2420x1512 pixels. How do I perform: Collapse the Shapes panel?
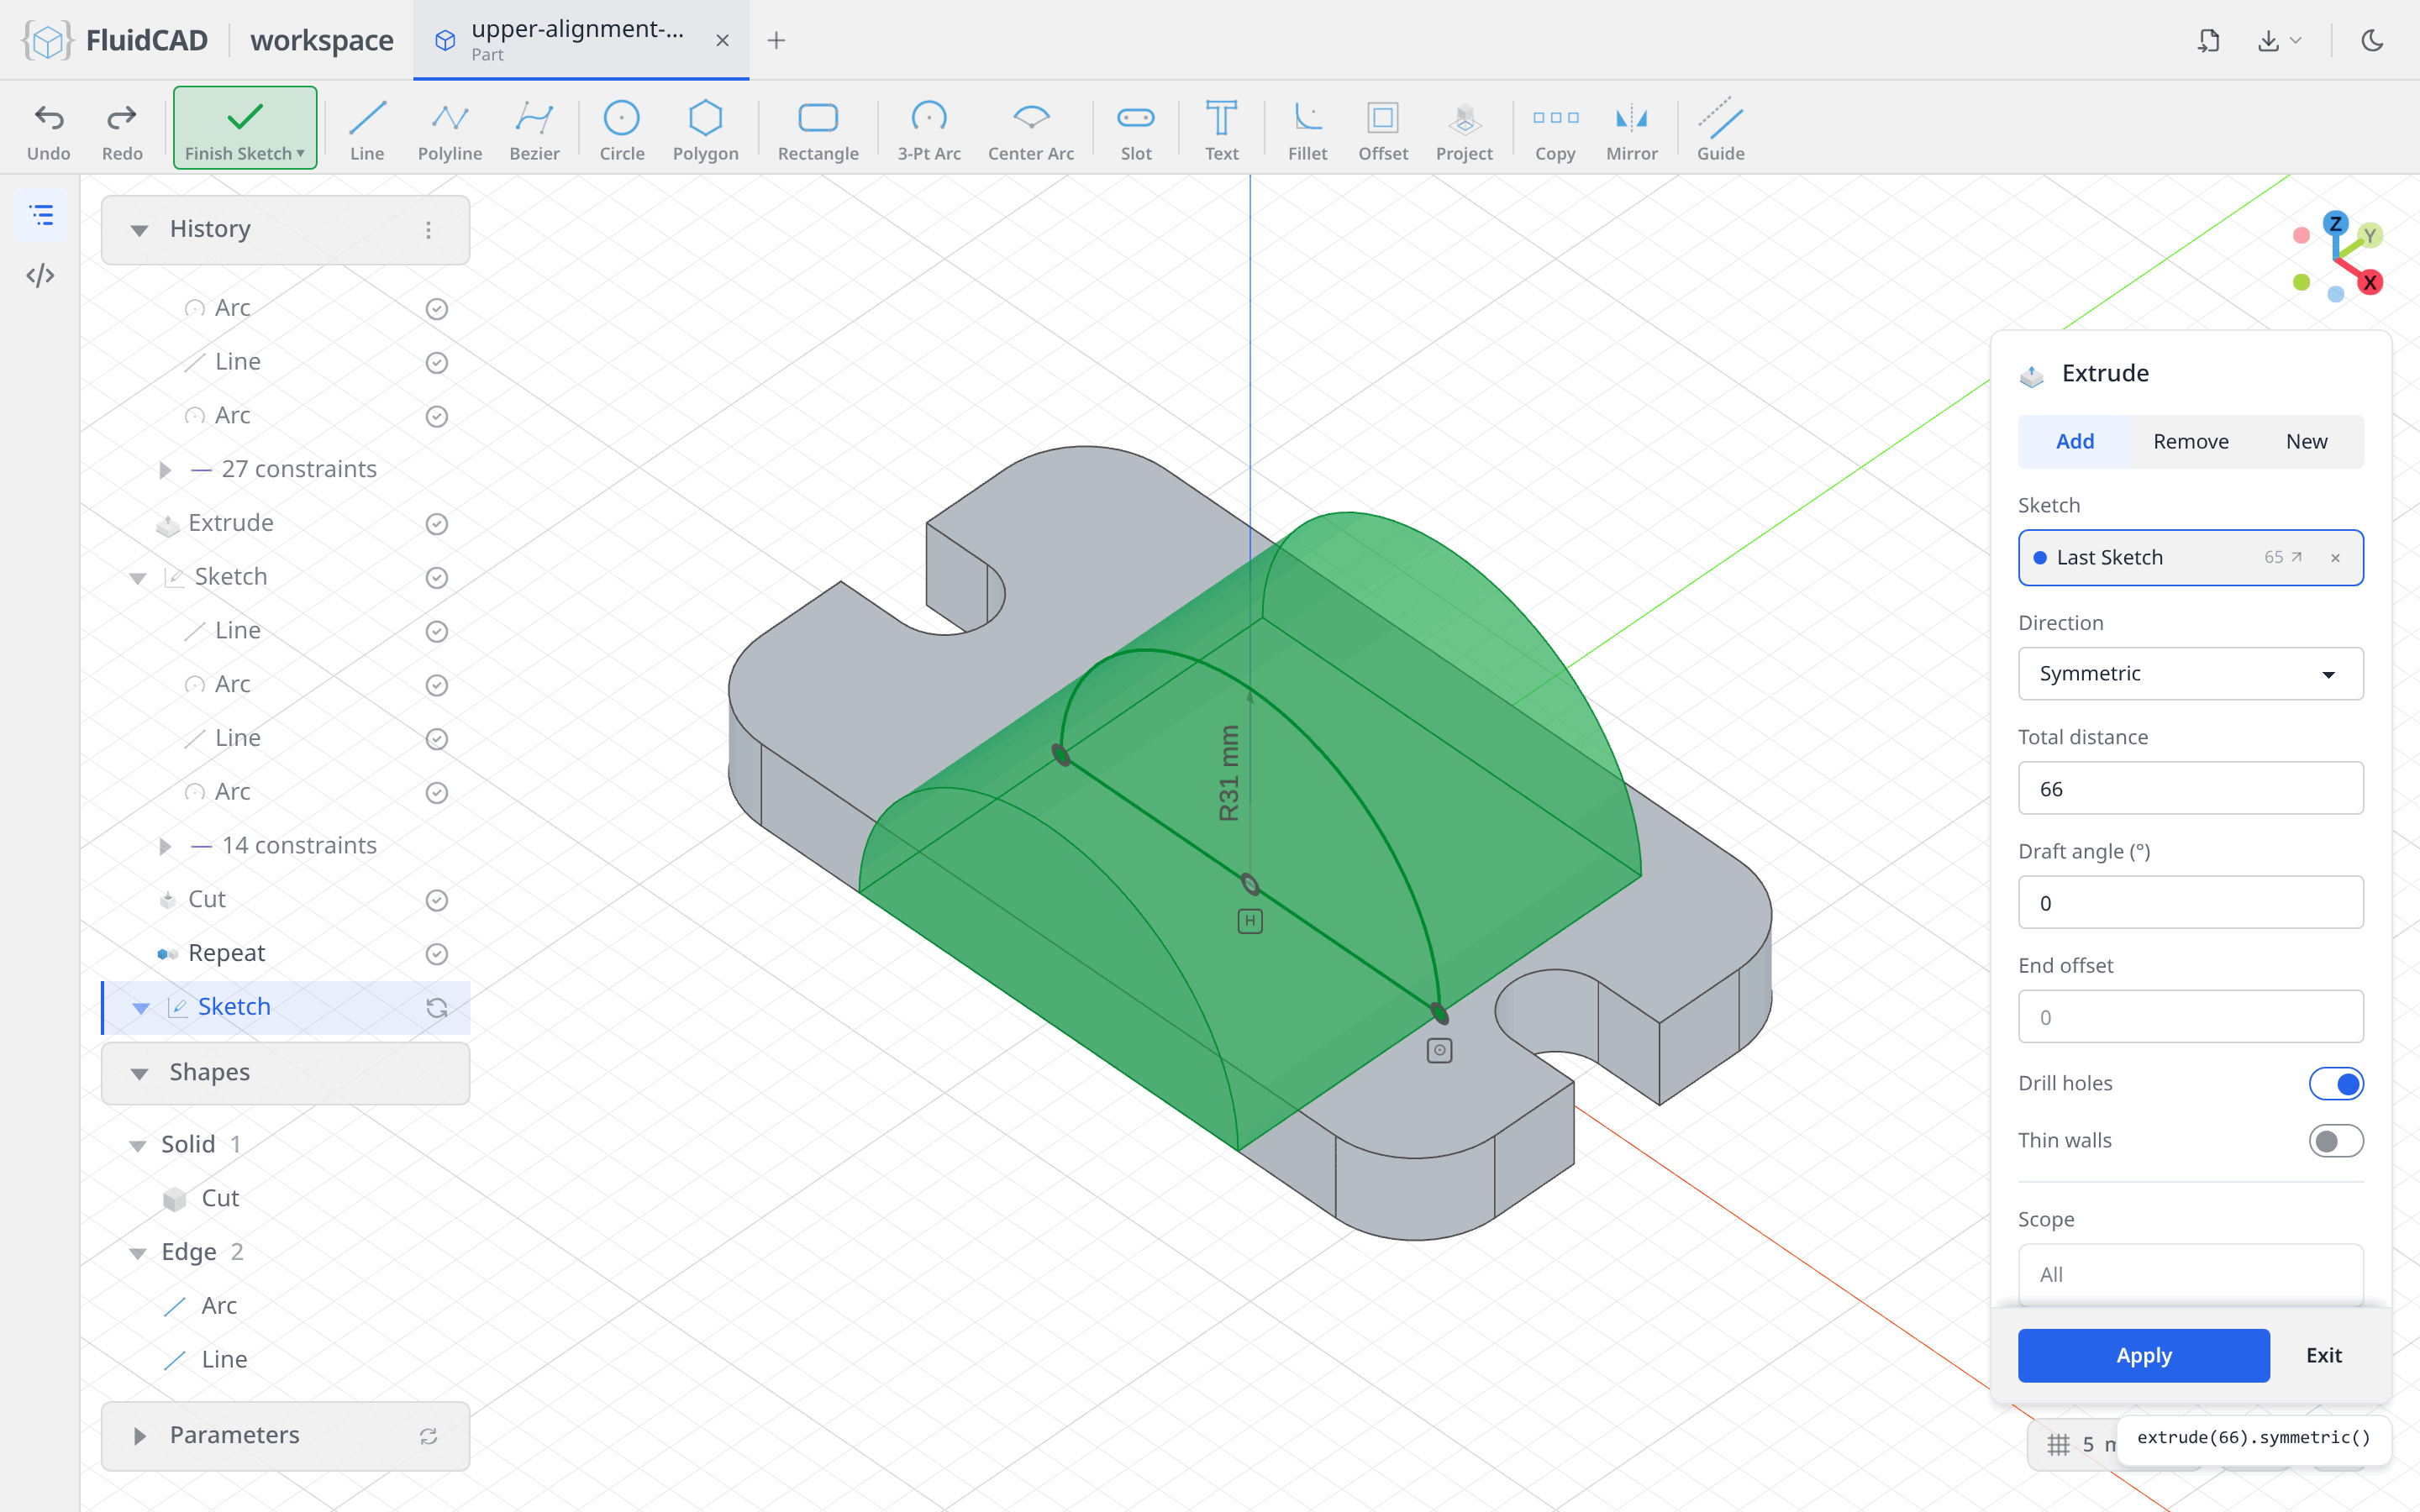point(139,1073)
